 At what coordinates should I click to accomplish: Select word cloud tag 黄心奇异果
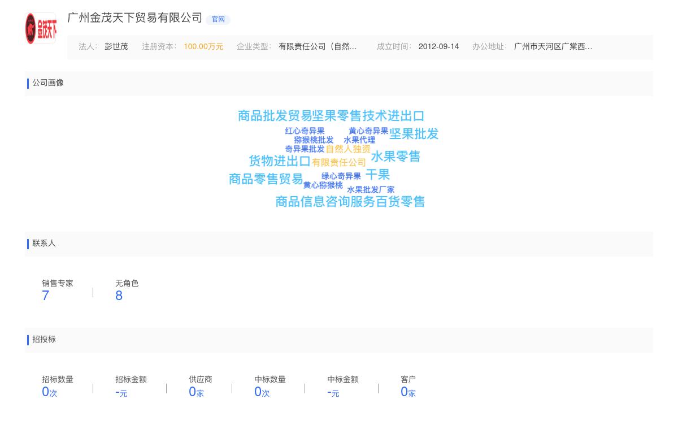coord(368,131)
